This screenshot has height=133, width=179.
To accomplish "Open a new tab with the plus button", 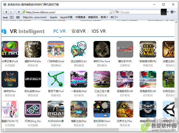I will pyautogui.click(x=19, y=12).
